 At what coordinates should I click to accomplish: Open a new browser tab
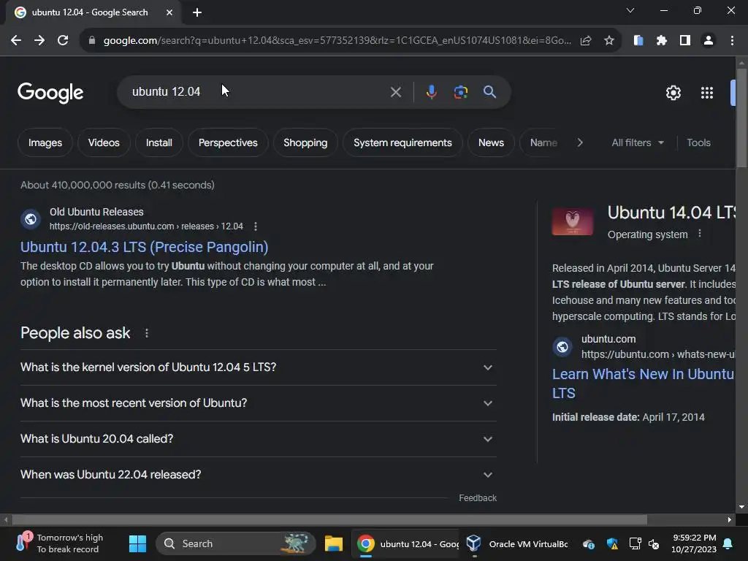pyautogui.click(x=197, y=12)
